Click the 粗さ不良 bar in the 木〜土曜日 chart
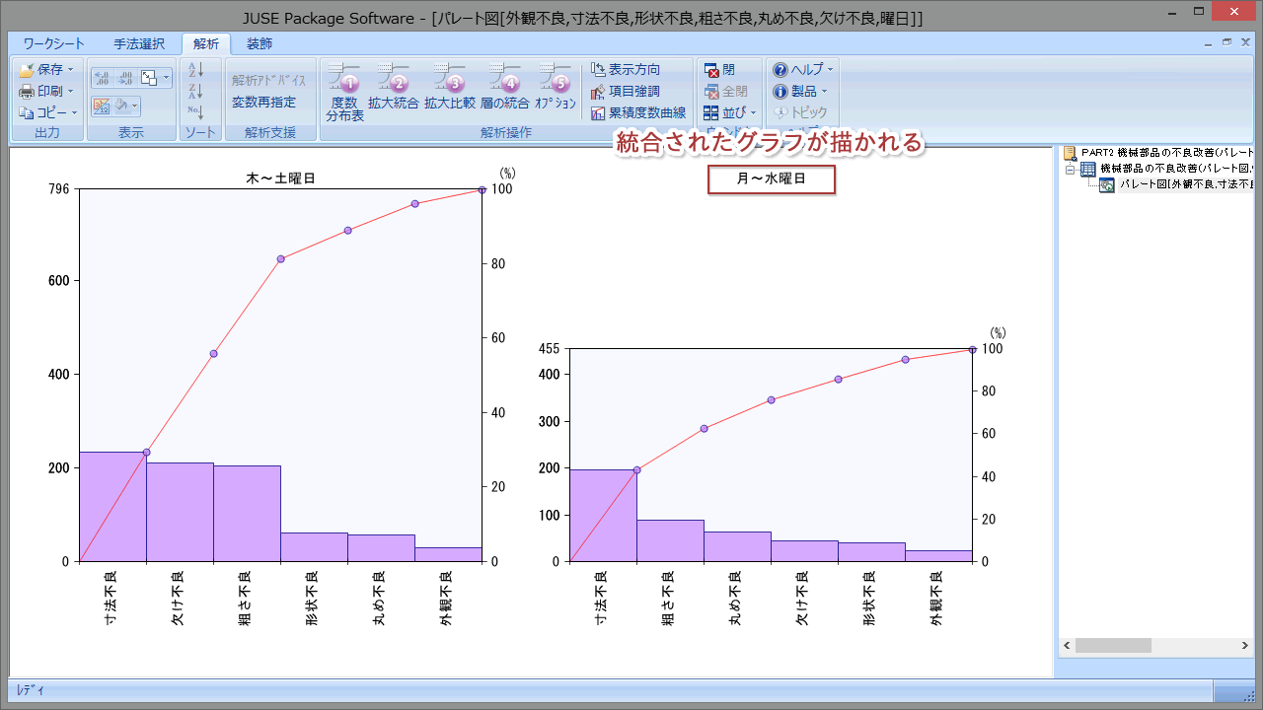1263x710 pixels. point(247,514)
